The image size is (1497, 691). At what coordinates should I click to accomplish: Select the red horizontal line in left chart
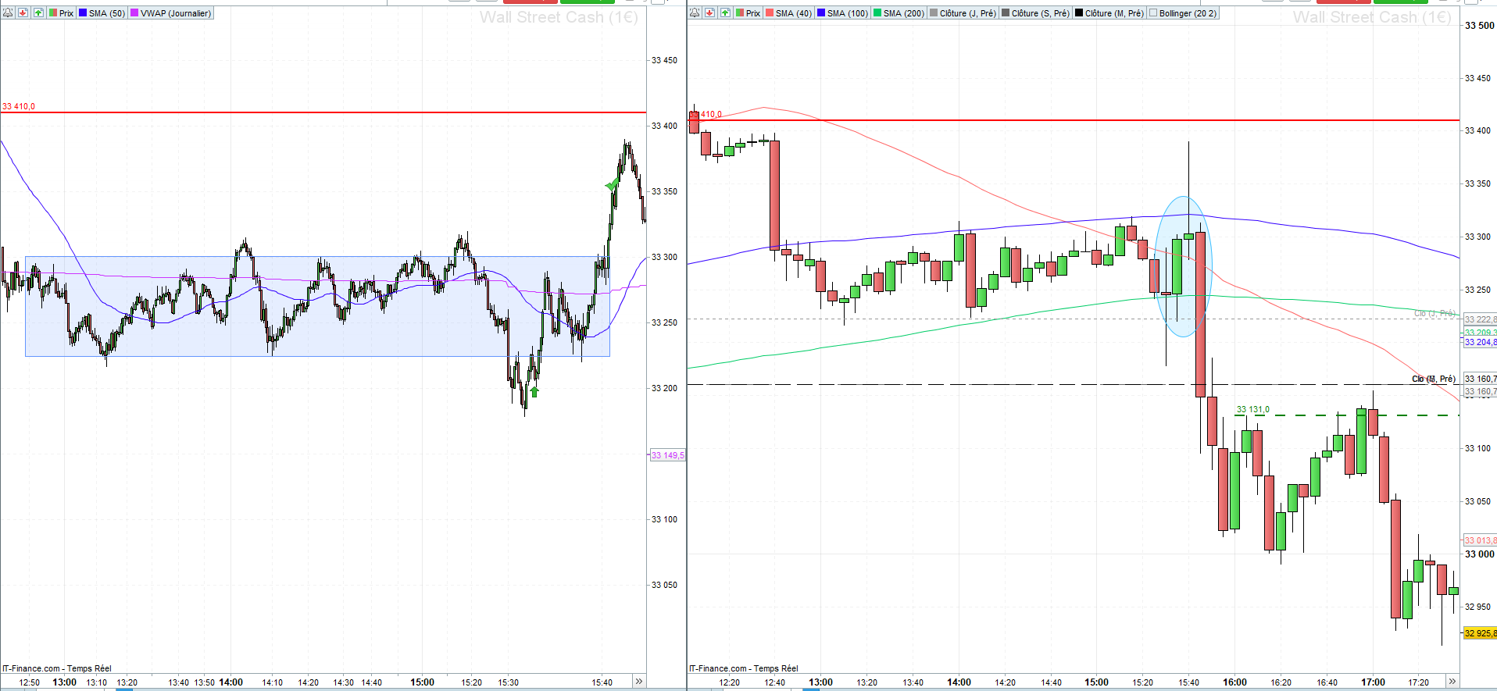click(x=323, y=112)
